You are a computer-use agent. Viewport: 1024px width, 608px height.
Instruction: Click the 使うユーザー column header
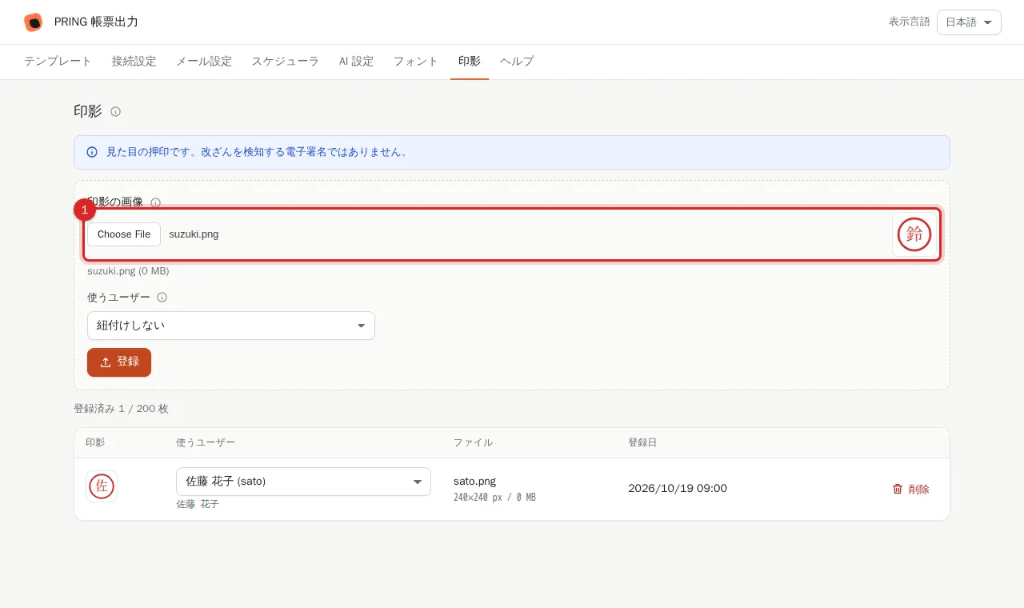(206, 443)
